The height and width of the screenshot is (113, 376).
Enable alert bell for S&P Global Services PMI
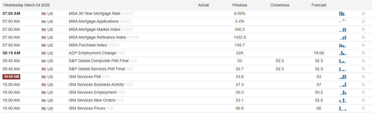363,69
